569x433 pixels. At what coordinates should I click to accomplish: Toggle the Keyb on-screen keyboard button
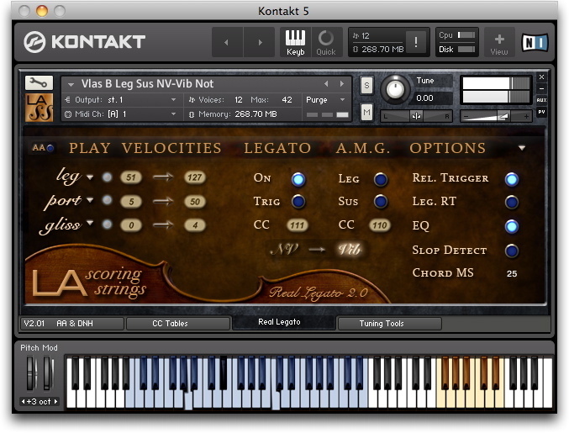[x=295, y=42]
